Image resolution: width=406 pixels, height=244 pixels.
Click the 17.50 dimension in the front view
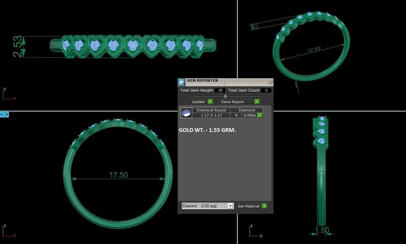(x=118, y=175)
